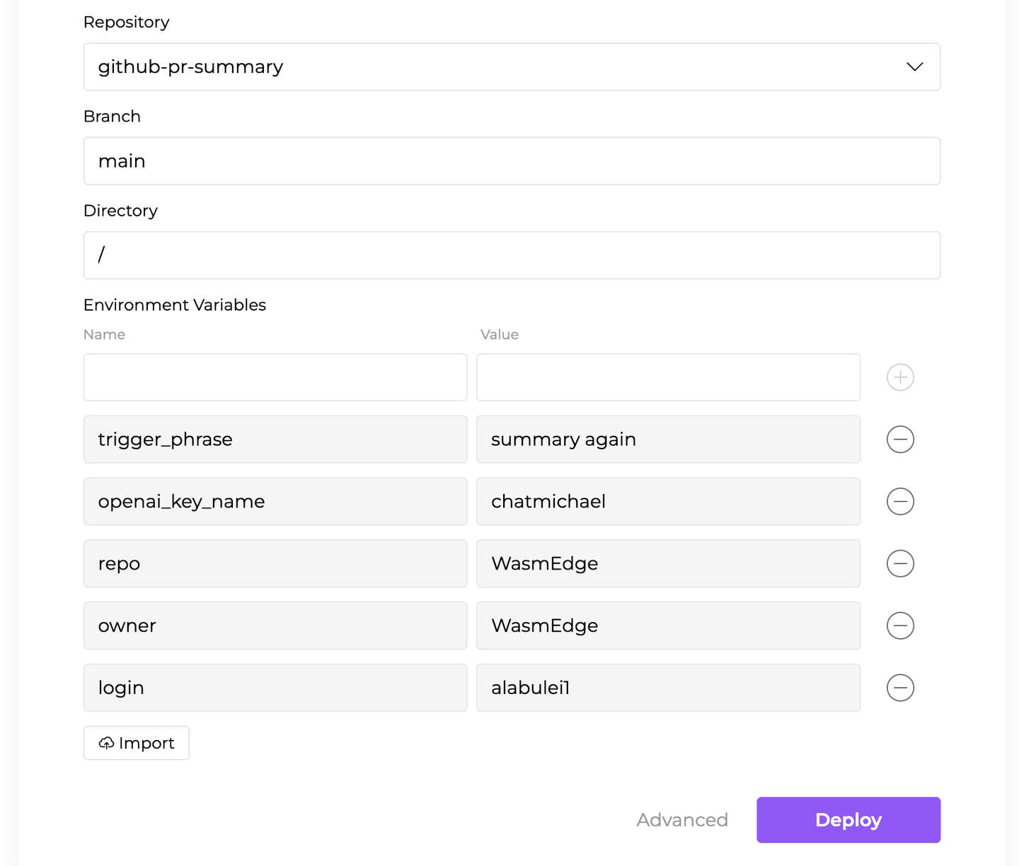Image resolution: width=1019 pixels, height=866 pixels.
Task: Select the alabulei1 login value
Action: point(668,688)
